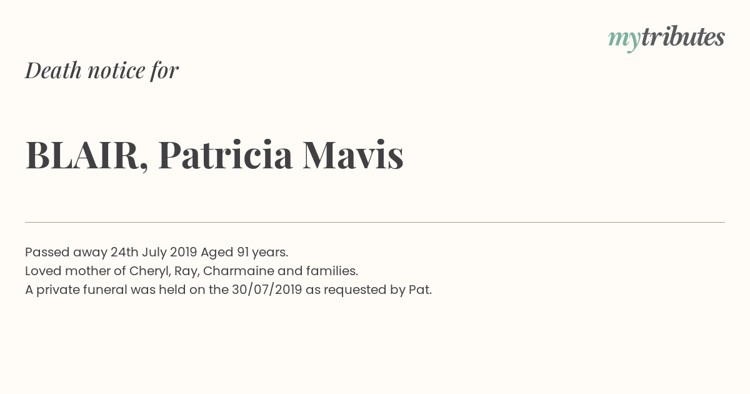Click the word Mavis in the title
This screenshot has width=750, height=394.
353,155
